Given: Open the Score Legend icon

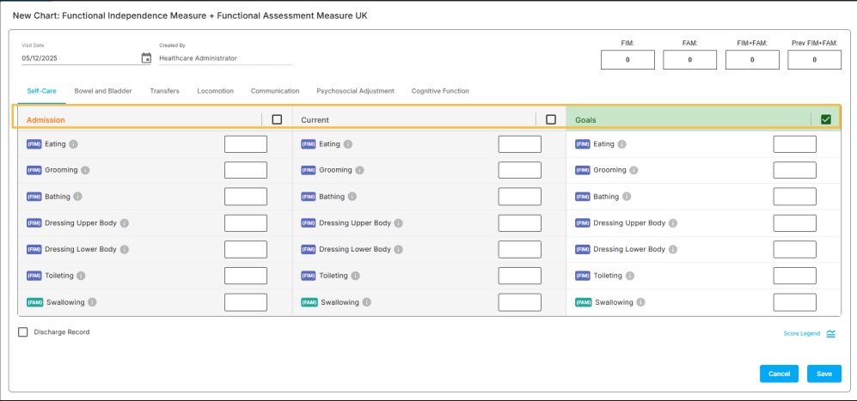Looking at the screenshot, I should click(830, 333).
